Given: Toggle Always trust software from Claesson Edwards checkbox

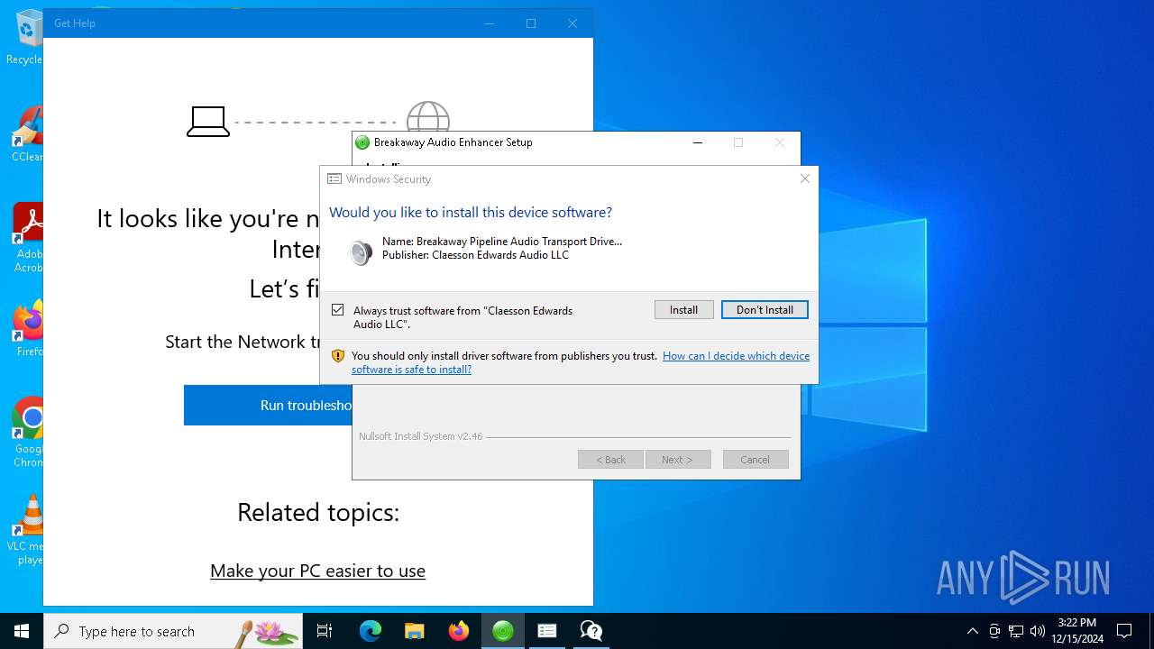Looking at the screenshot, I should click(338, 310).
